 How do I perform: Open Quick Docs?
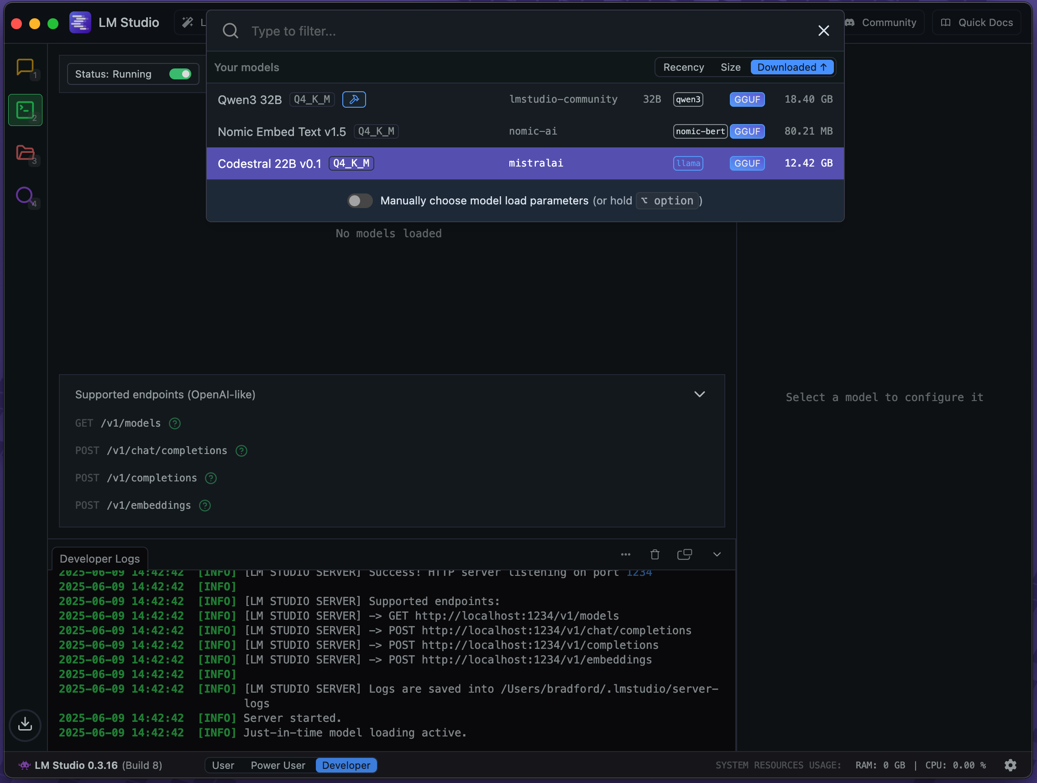[x=977, y=22]
